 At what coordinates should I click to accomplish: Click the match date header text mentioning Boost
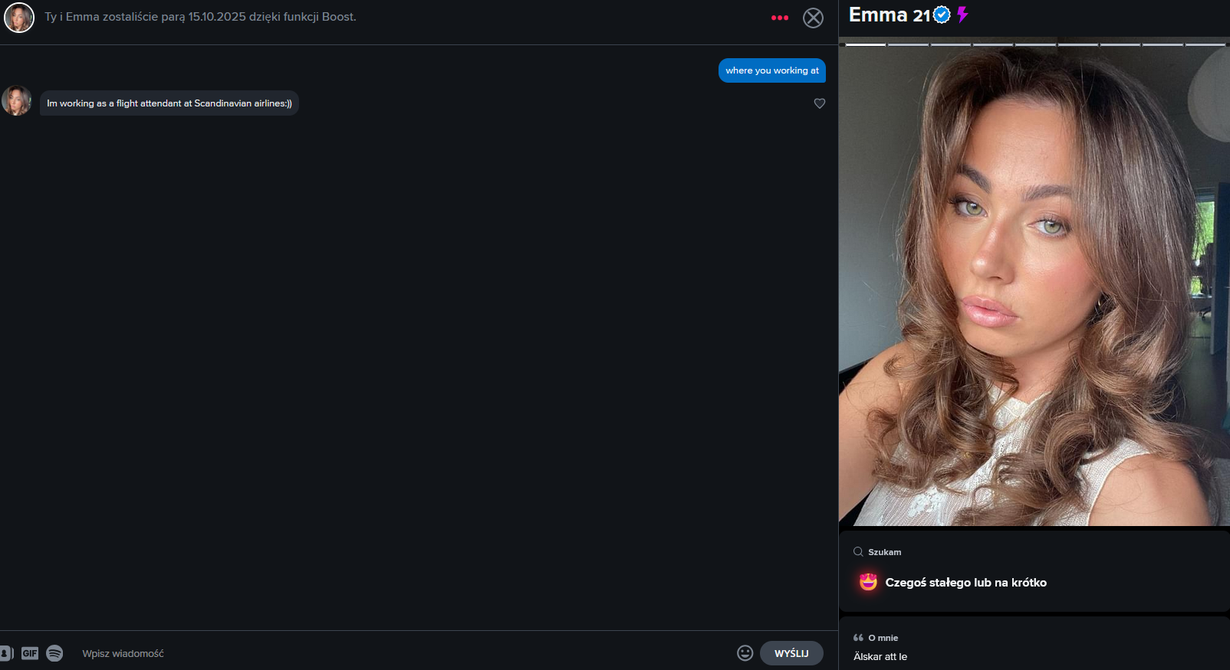[200, 17]
